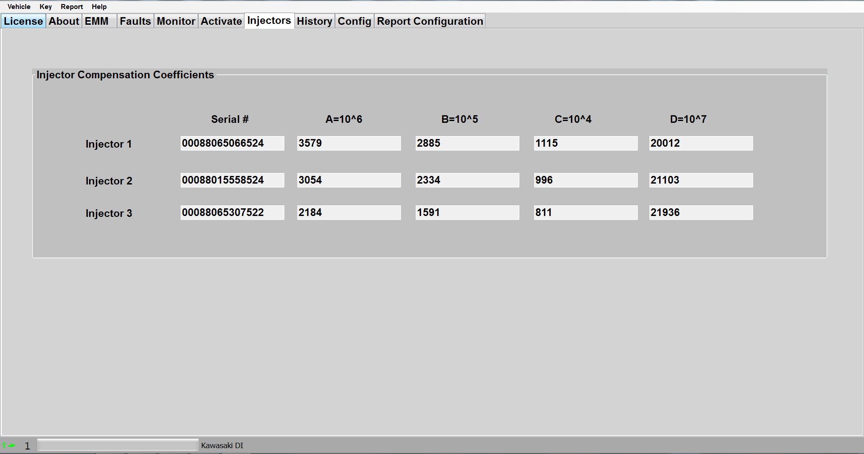Click the C=10^4 column header
This screenshot has width=864, height=454.
[x=573, y=119]
